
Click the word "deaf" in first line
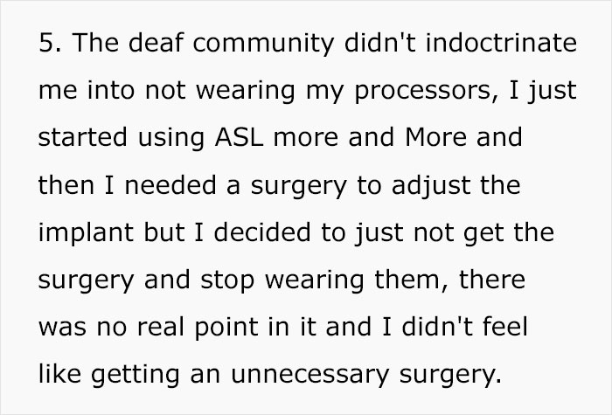[156, 43]
